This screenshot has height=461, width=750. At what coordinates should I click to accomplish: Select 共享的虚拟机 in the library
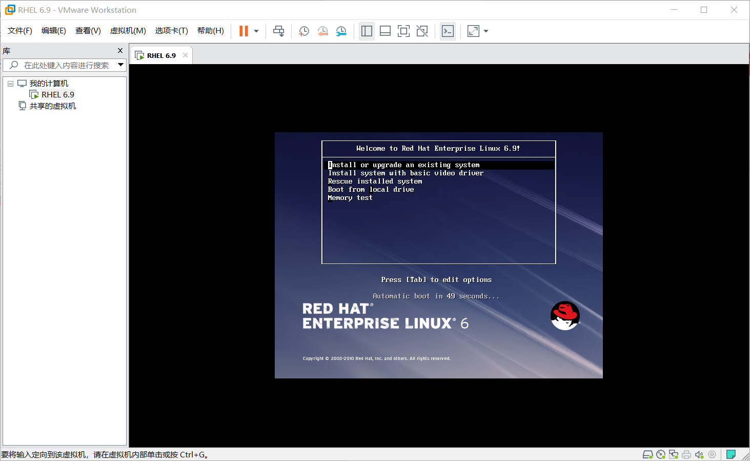pos(53,106)
